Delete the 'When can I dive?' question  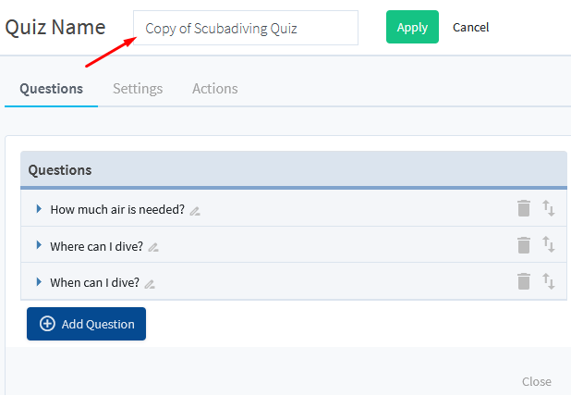click(x=524, y=281)
